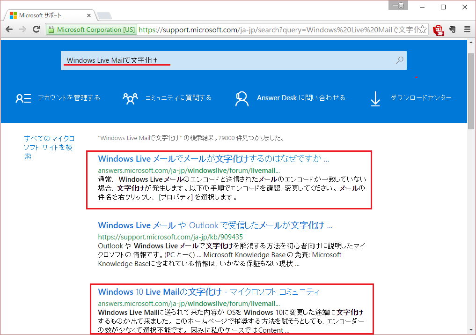
Task: Open Answer Desk に問い合わせる link
Action: tap(301, 98)
